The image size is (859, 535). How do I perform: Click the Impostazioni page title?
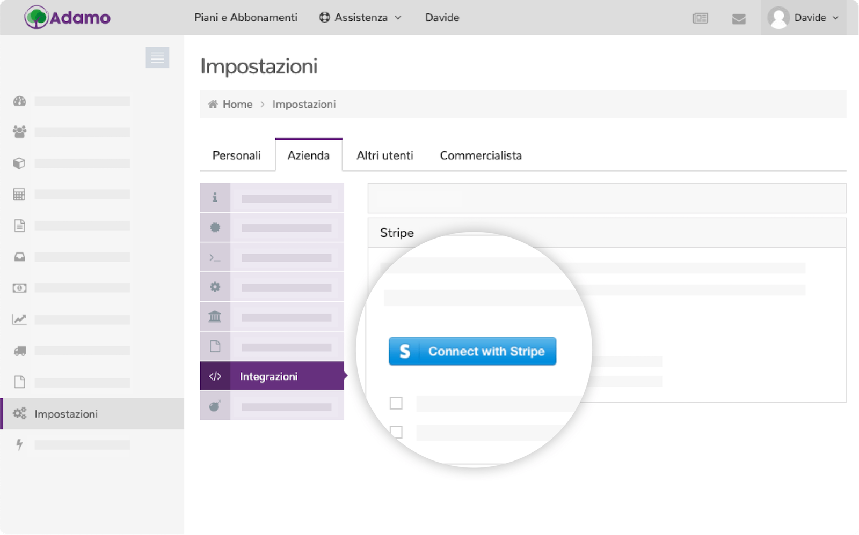tap(259, 66)
